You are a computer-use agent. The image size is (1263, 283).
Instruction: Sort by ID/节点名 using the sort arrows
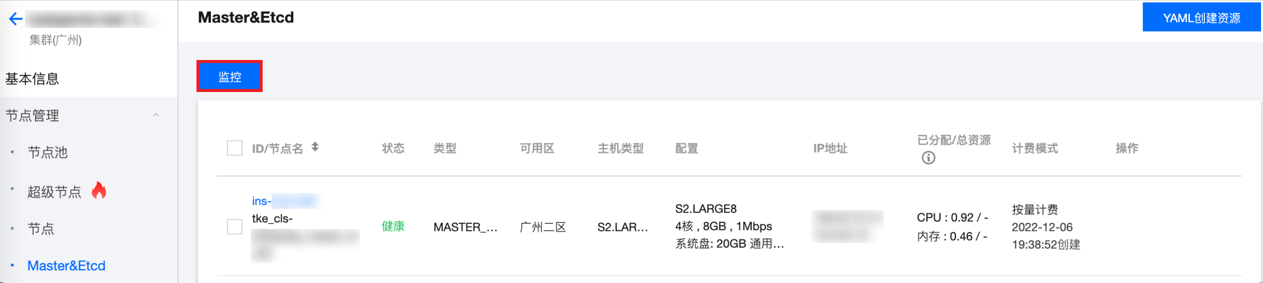click(x=315, y=147)
